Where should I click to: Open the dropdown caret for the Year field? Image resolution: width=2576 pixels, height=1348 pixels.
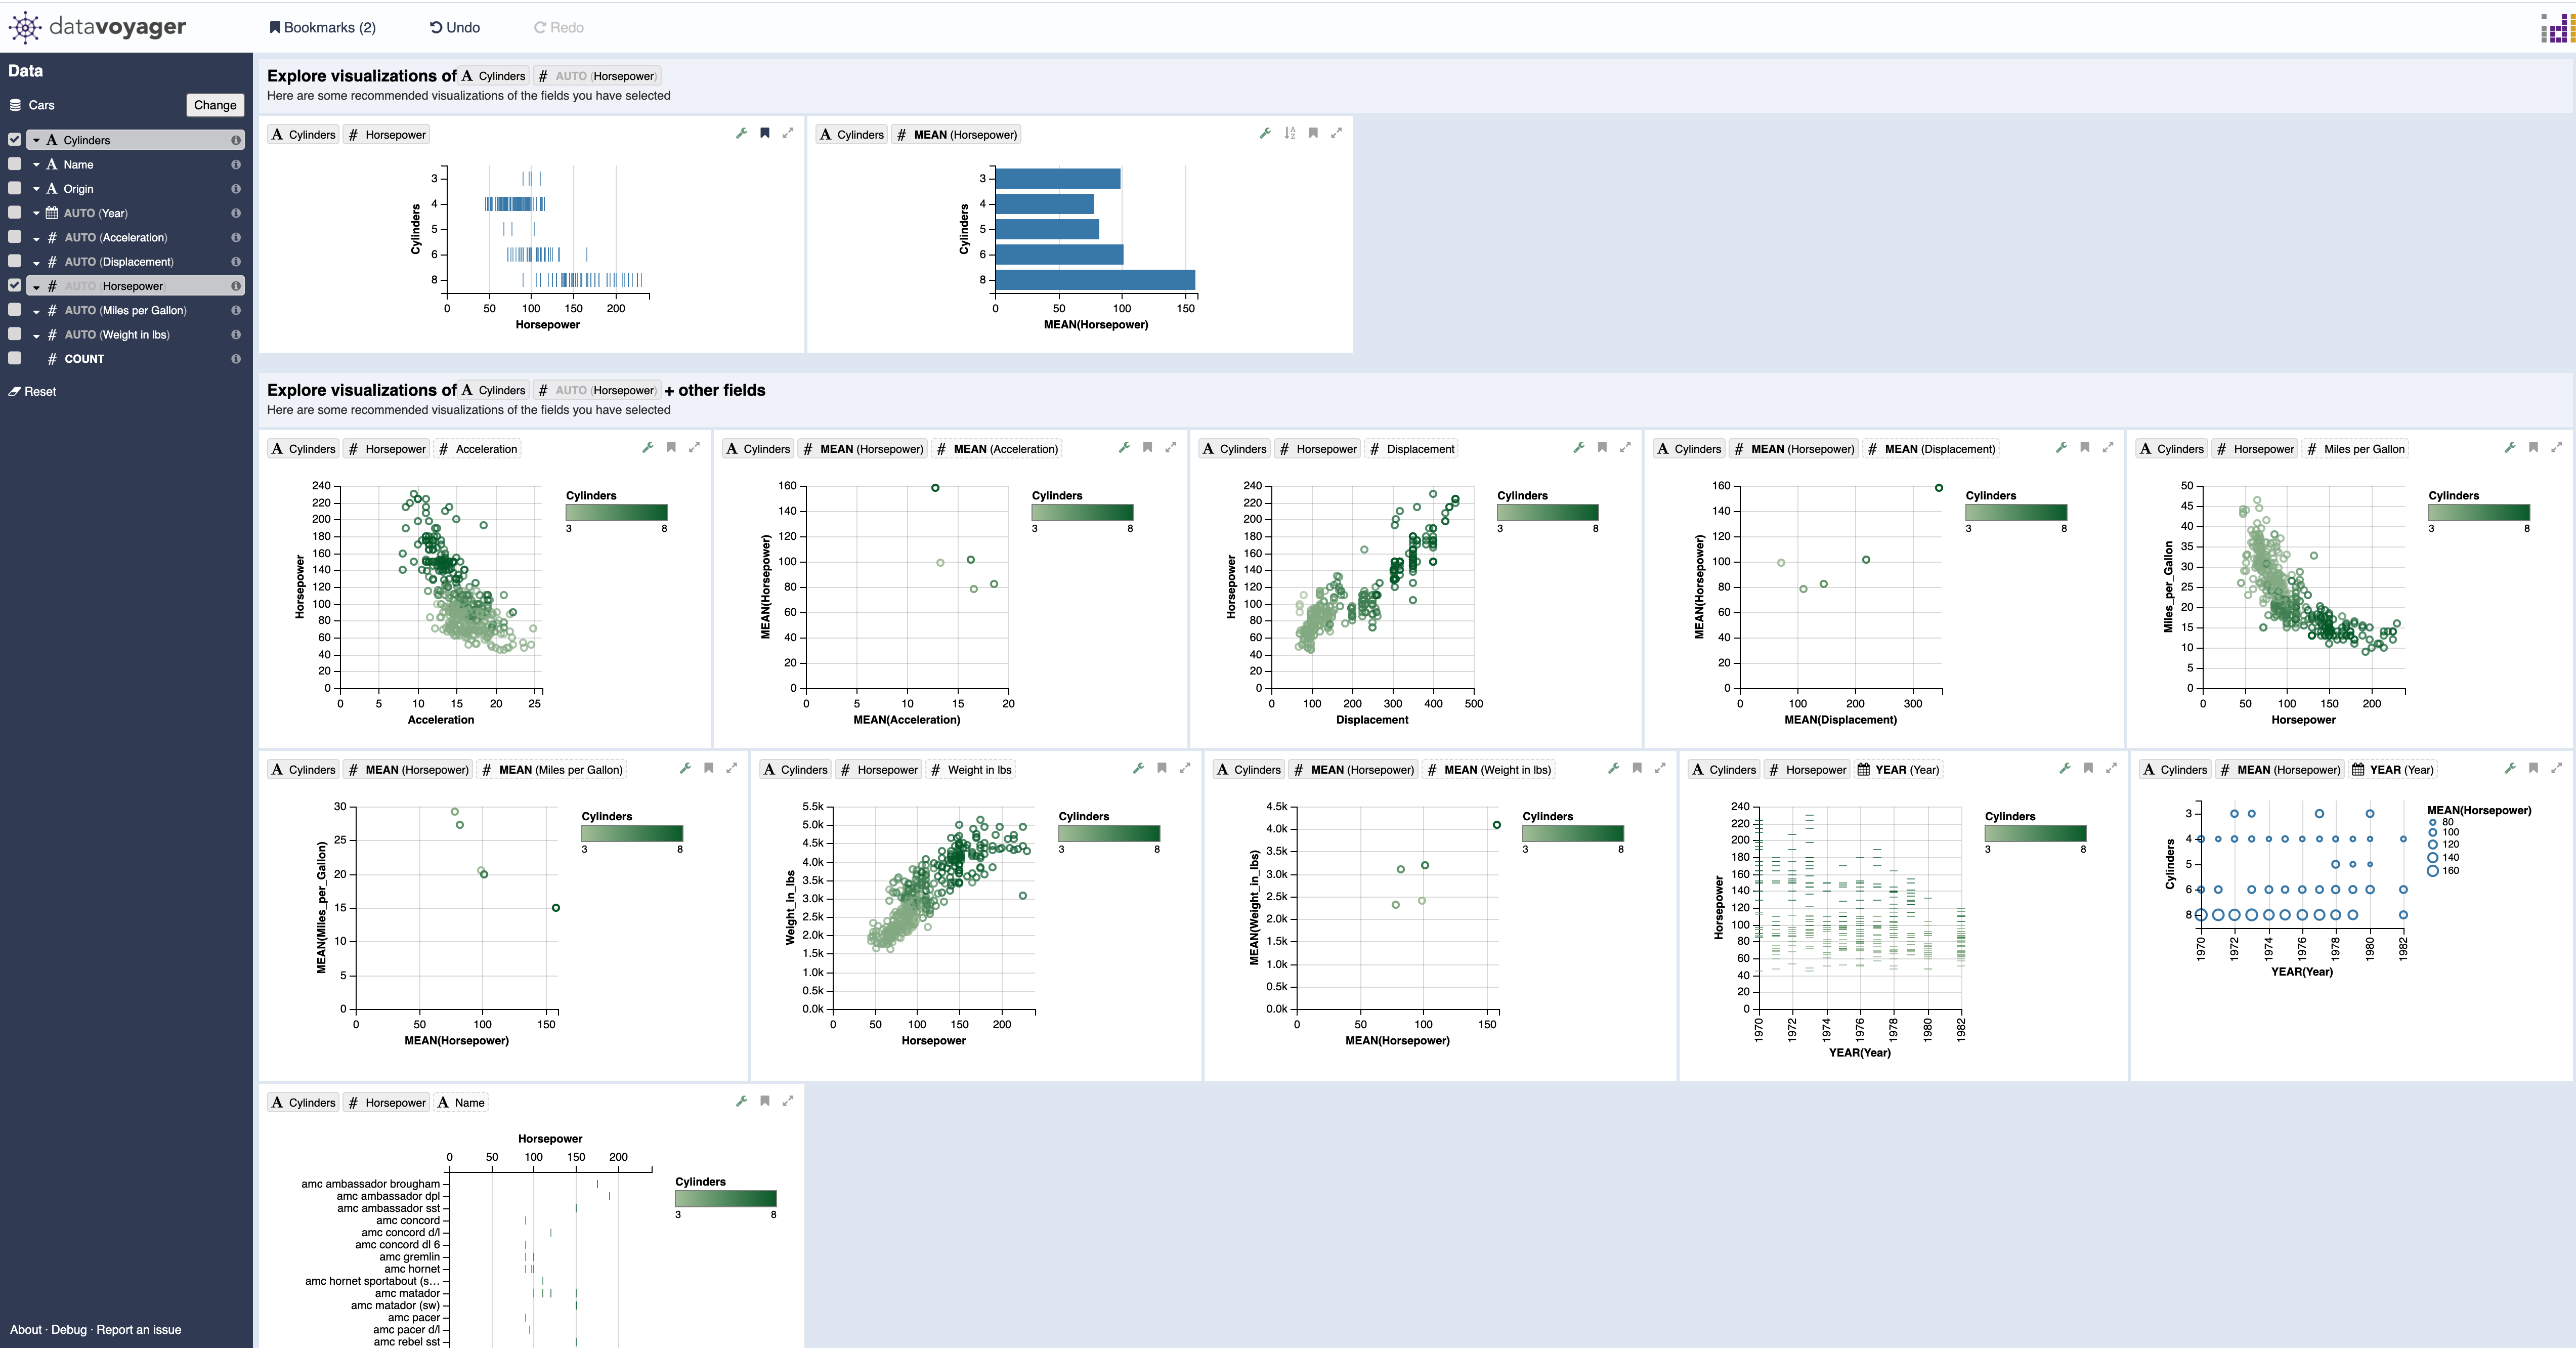pos(36,213)
